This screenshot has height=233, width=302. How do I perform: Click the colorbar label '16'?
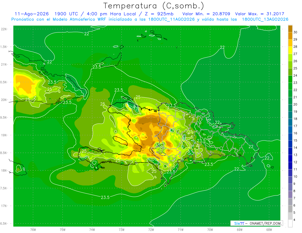[x=295, y=133]
